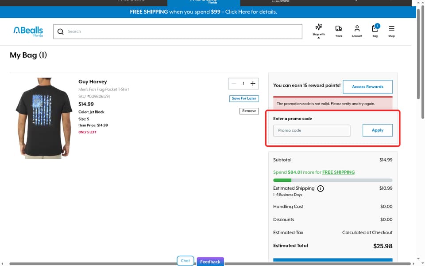Click the My Bag (1) heading
Screen dimensions: 425x266
[x=28, y=55]
